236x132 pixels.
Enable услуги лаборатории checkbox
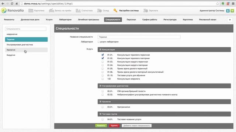click(98, 42)
